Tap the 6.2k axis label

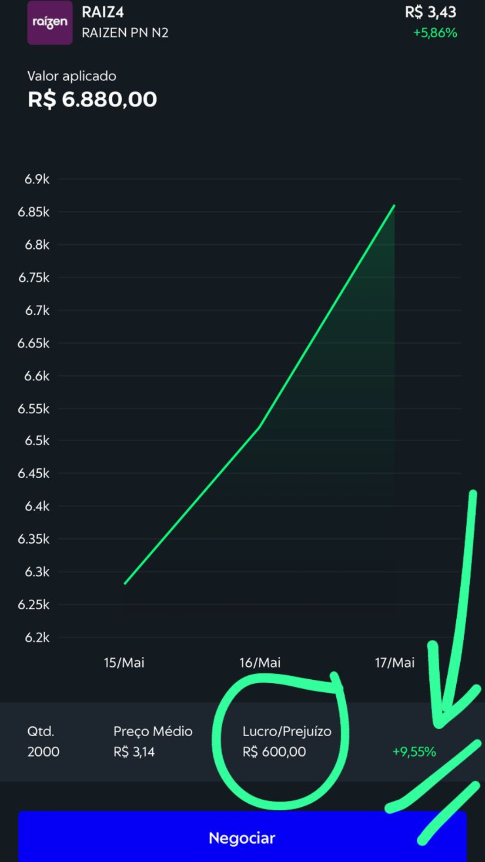tap(37, 638)
